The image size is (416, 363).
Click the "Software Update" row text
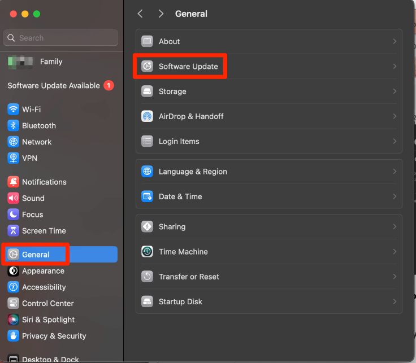(x=188, y=66)
